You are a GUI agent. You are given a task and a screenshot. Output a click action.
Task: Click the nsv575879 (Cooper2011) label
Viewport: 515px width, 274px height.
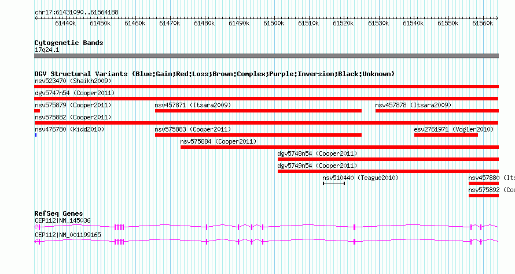pos(73,105)
